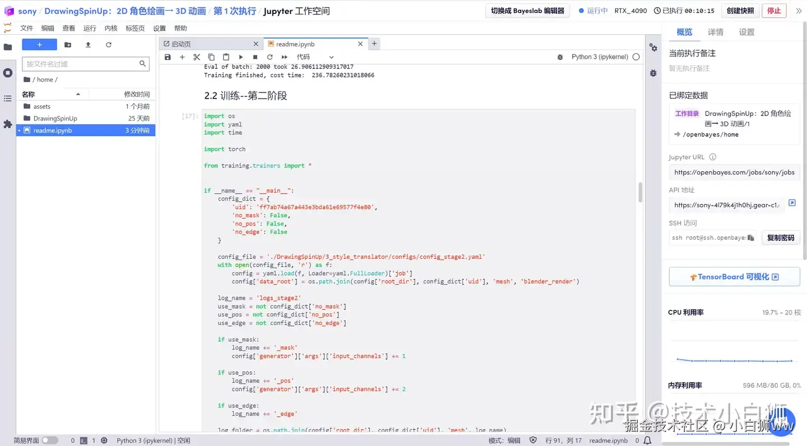Screen dimensions: 807x446
Task: Open the 文件 menu
Action: click(x=27, y=28)
